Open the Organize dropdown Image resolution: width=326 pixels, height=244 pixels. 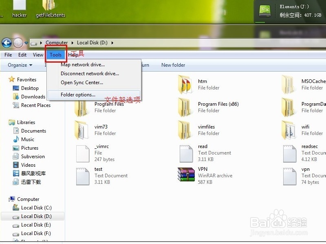[x=20, y=65]
